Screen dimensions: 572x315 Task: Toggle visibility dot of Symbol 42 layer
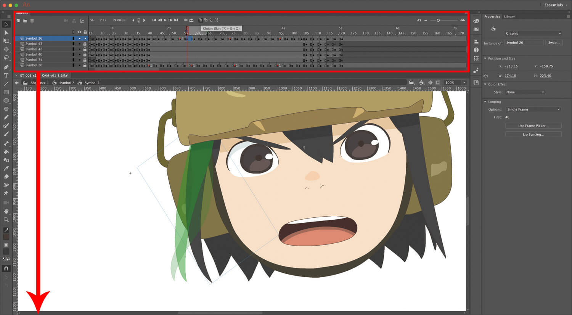tap(79, 49)
